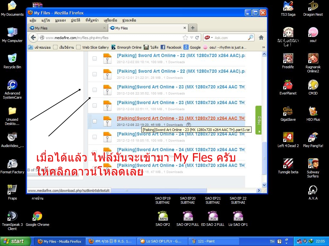Open the แก้ไข (Edit) menu
This screenshot has height=246, width=329.
(46, 20)
